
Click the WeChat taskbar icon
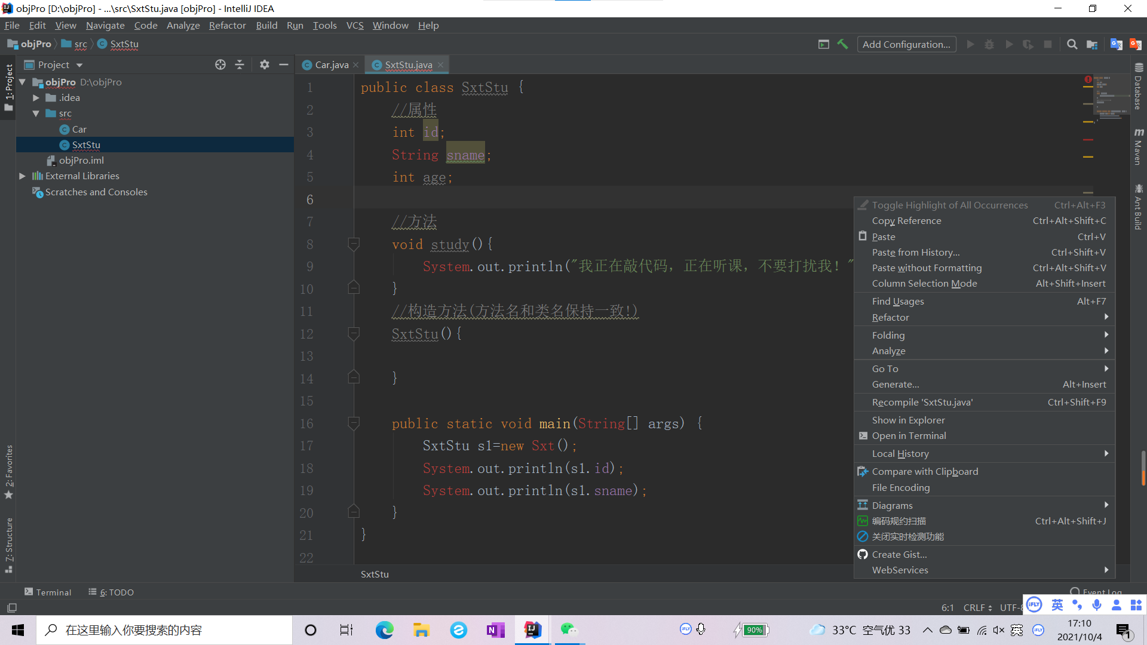(x=569, y=630)
